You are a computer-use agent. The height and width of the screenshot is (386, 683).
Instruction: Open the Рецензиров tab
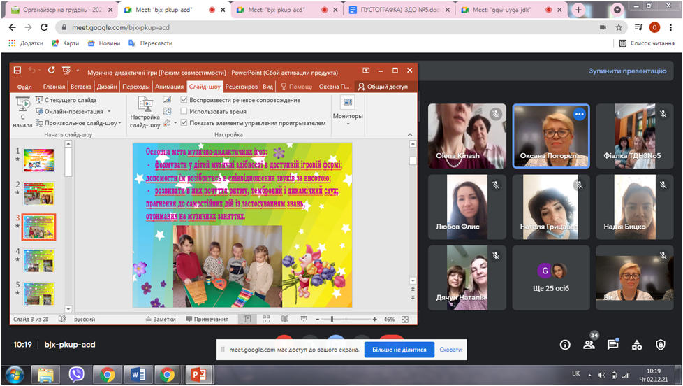click(242, 86)
